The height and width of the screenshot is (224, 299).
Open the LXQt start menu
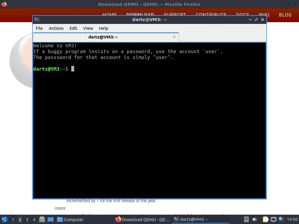coord(5,219)
